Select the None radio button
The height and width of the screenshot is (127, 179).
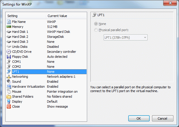coord(96,24)
